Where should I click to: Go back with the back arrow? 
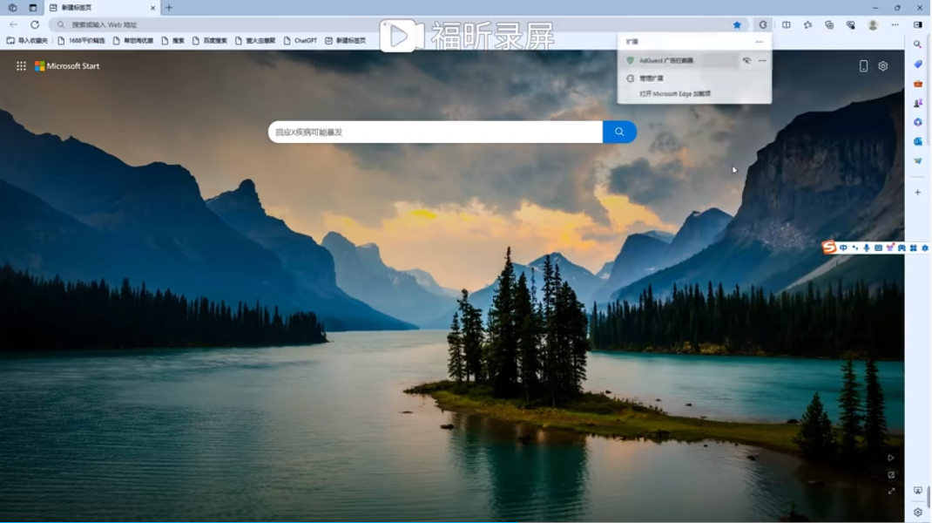14,25
